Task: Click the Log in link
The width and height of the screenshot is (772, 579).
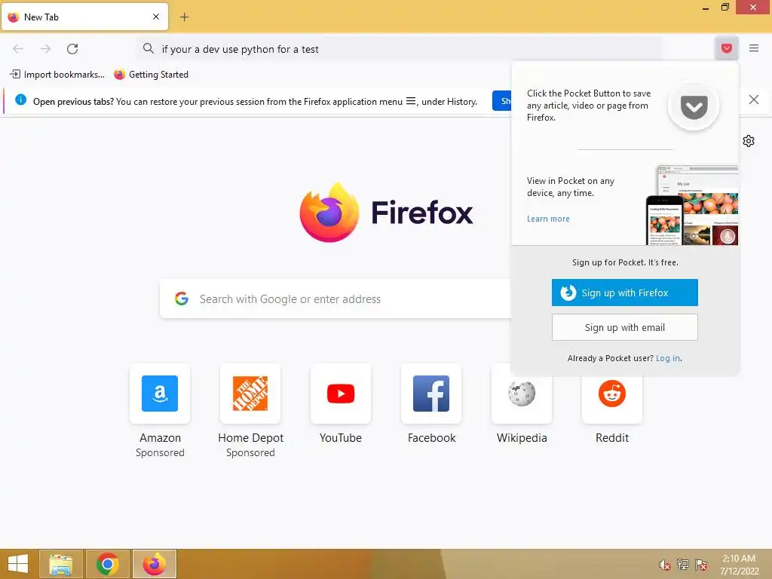Action: pos(668,358)
